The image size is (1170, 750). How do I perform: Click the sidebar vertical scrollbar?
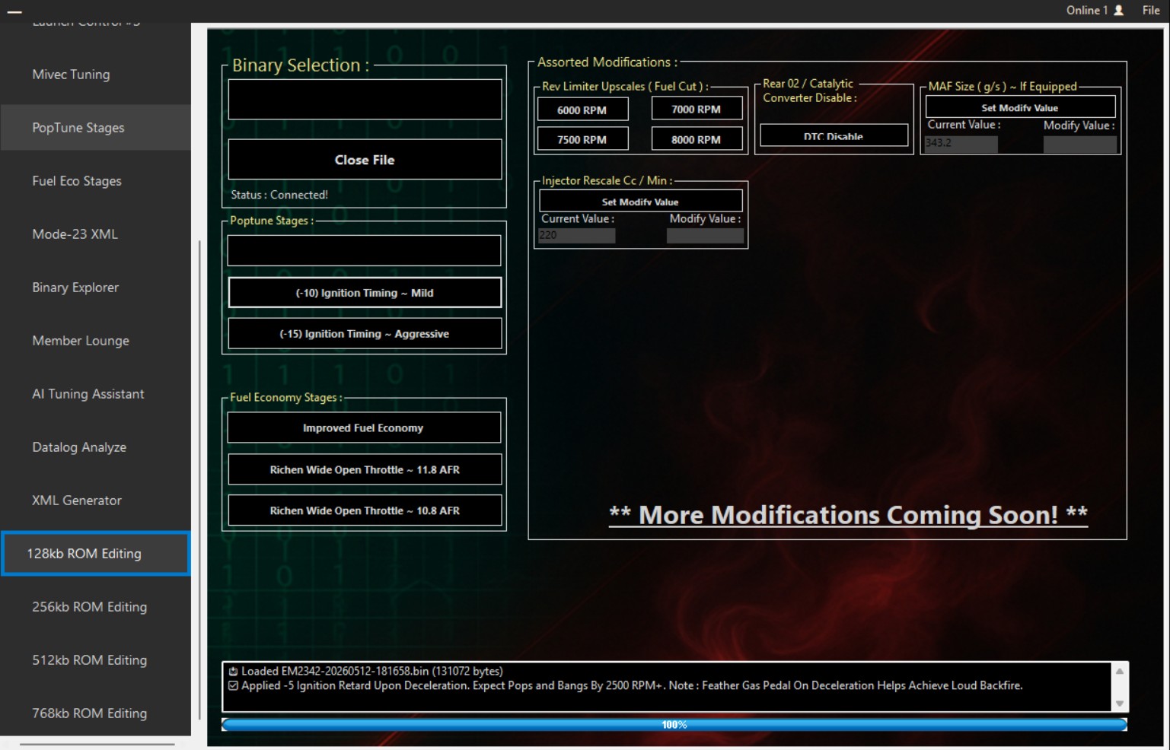point(200,479)
